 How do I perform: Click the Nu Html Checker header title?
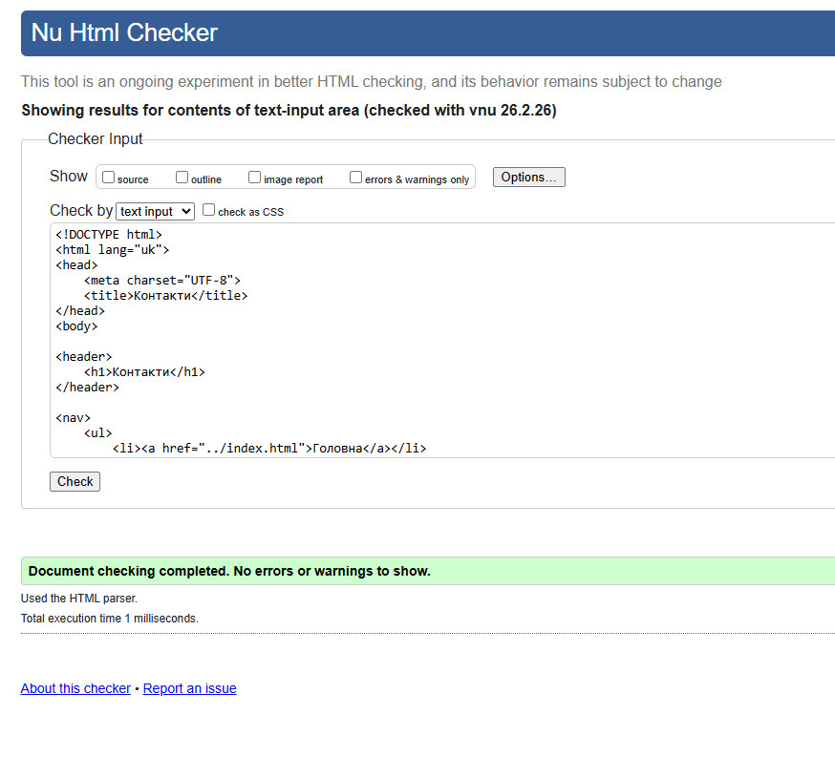tap(124, 33)
